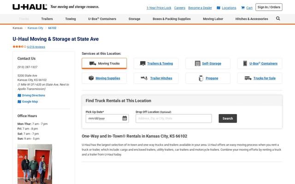Screen dimensions: 295x184
Task: Open the Storage menu
Action: pos(134,19)
